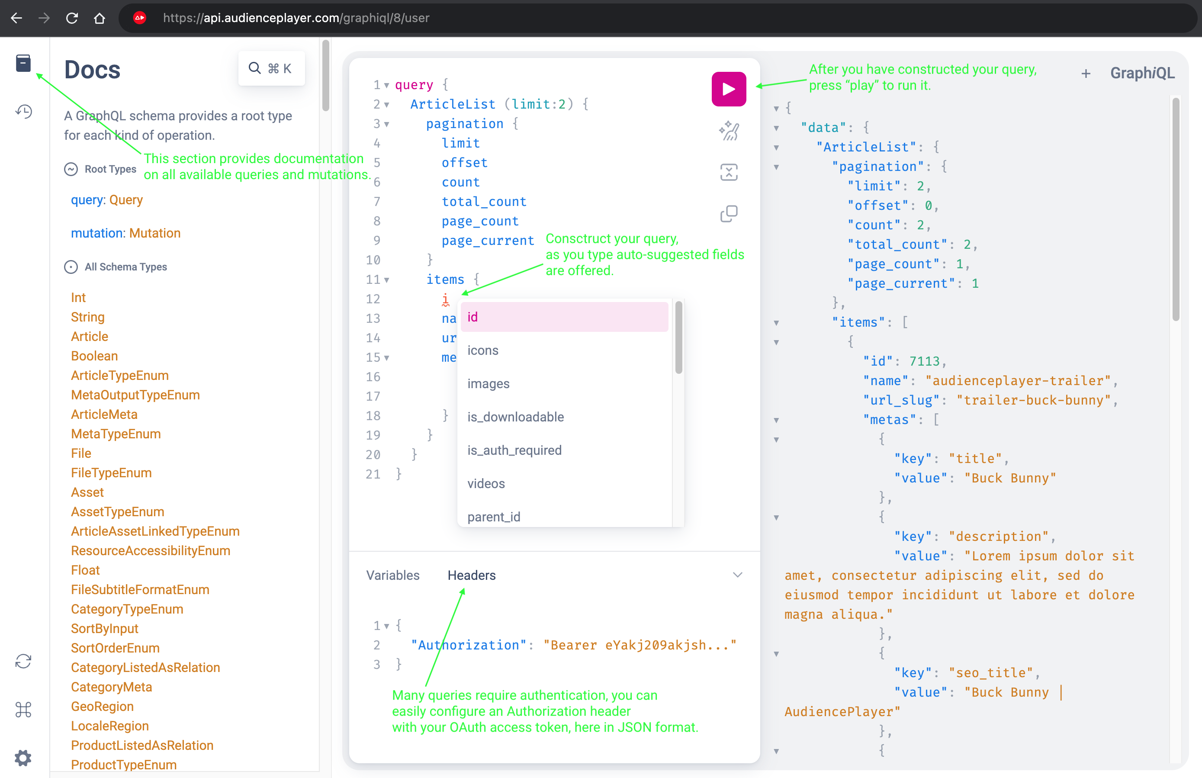Click the merge fragments icon

click(728, 172)
